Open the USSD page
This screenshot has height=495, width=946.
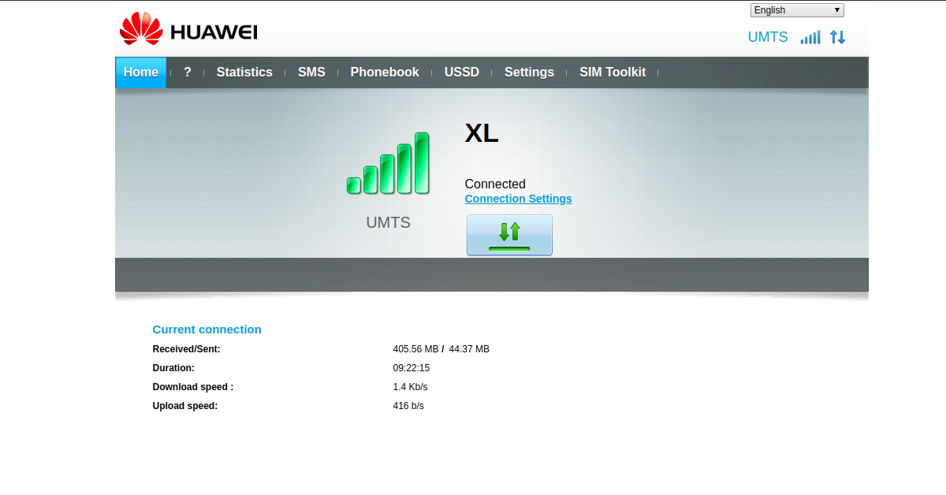(x=462, y=72)
